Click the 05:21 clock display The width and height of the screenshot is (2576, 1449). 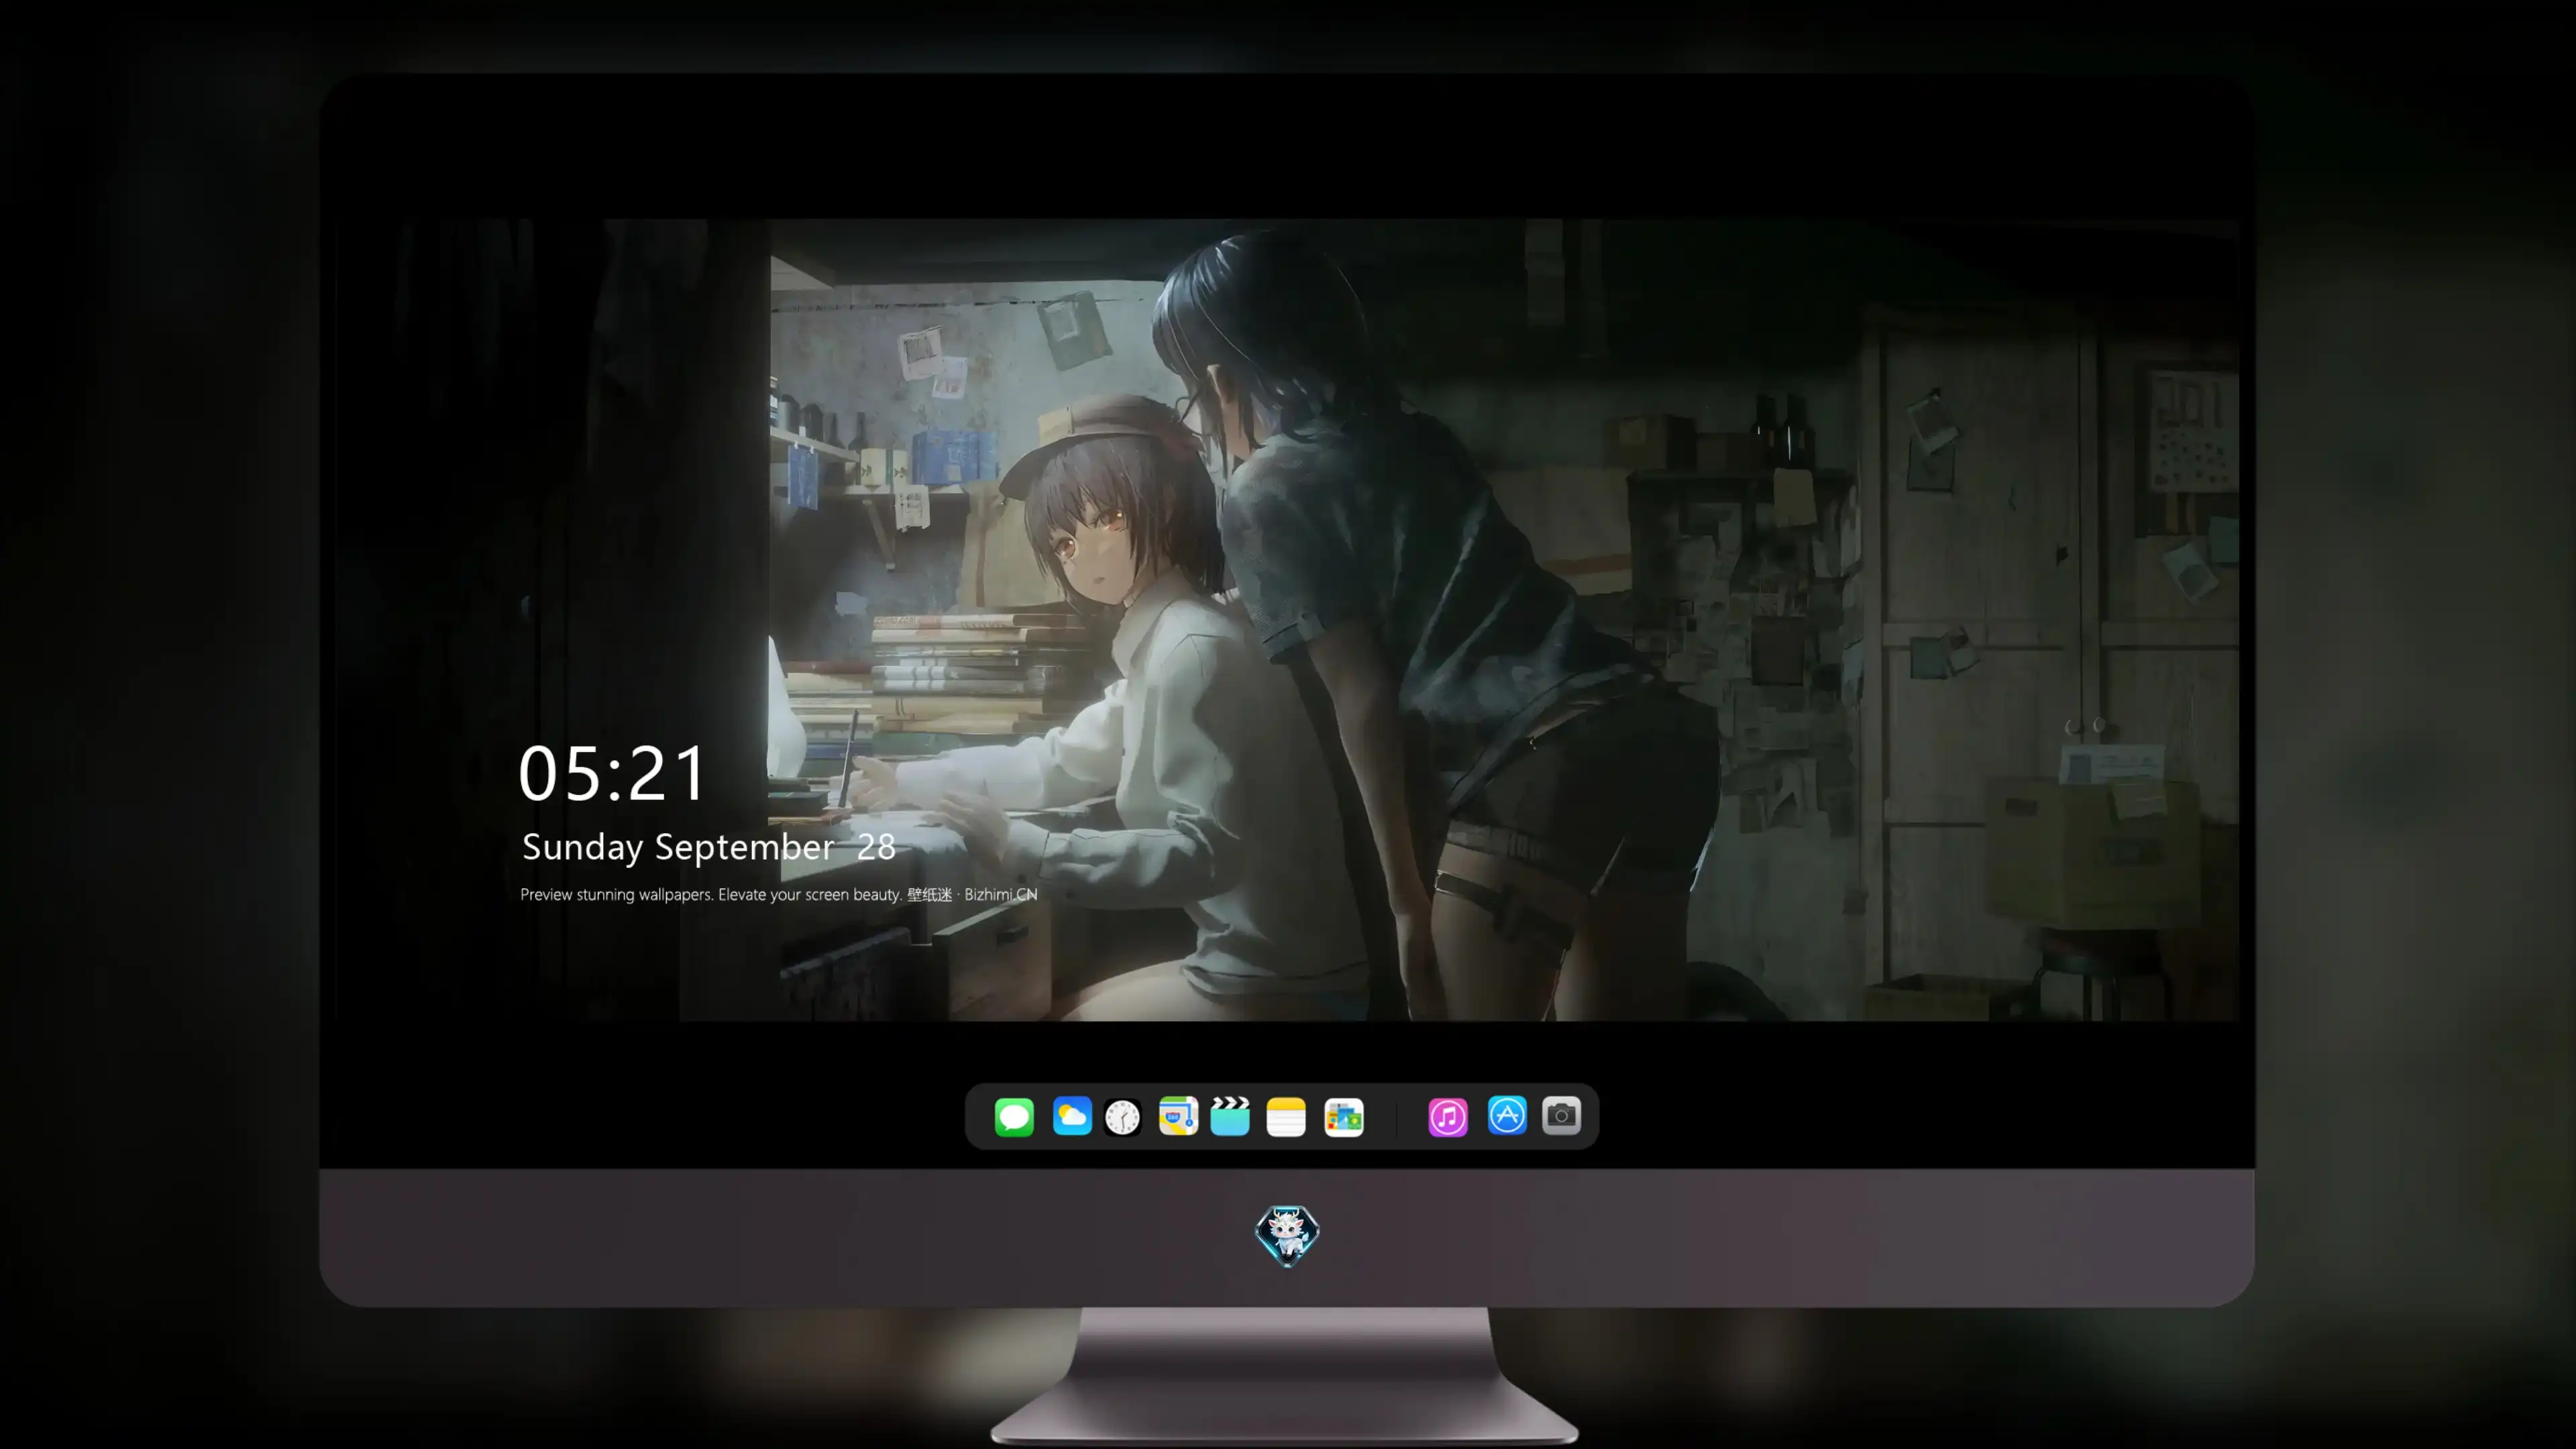pos(612,773)
